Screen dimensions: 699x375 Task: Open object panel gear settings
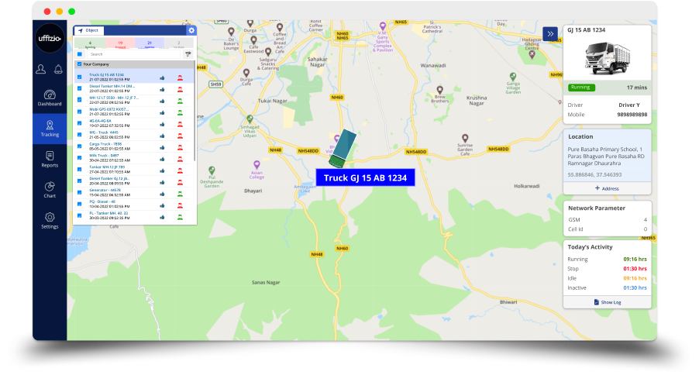(191, 30)
